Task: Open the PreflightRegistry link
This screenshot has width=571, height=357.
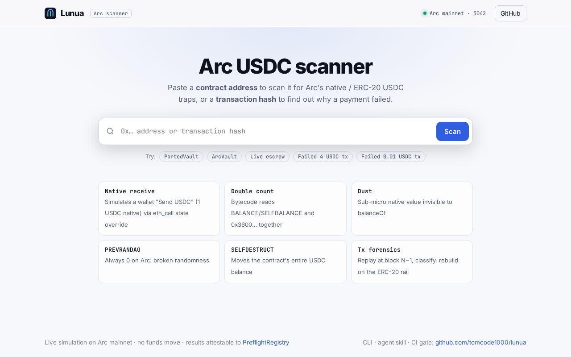Action: [x=266, y=342]
